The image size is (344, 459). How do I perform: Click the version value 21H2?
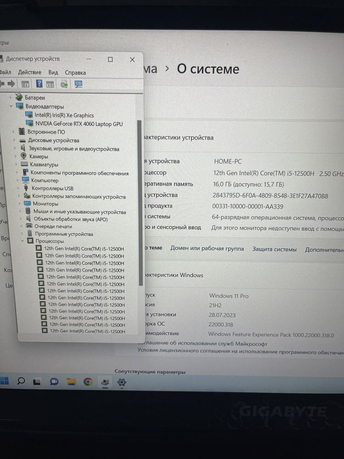[x=215, y=305]
